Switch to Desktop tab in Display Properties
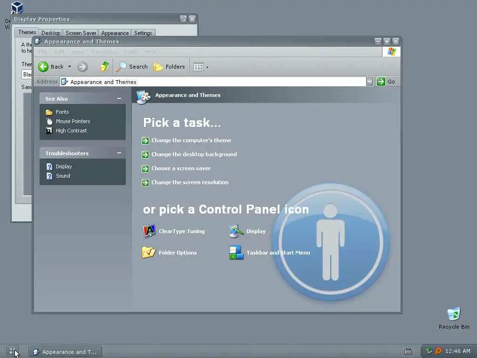Screen dimensions: 477x358 point(51,33)
